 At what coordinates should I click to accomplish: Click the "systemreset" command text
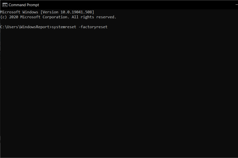(x=64, y=27)
